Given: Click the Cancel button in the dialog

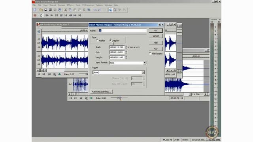Looking at the screenshot, I should [155, 36].
